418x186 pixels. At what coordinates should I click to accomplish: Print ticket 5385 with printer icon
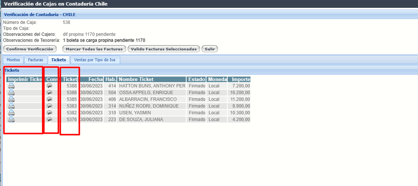point(11,99)
